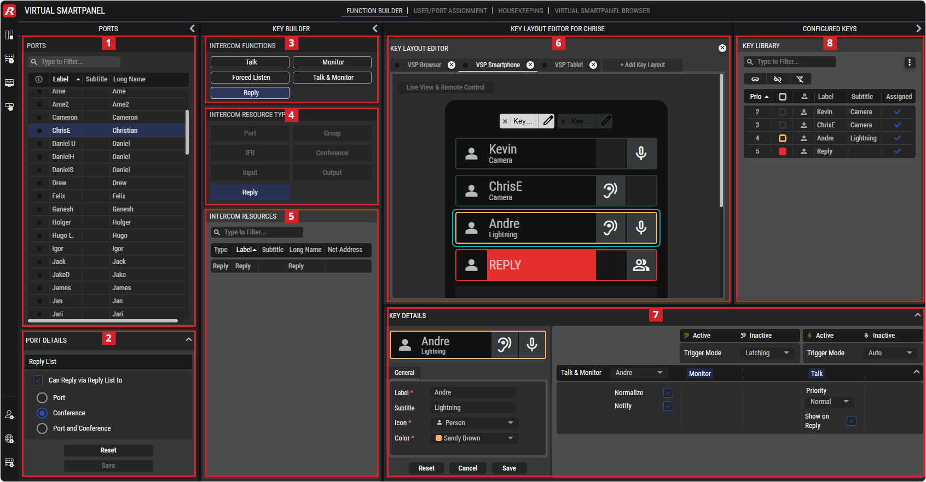The width and height of the screenshot is (926, 482).
Task: Select the Port radio option
Action: (x=42, y=398)
